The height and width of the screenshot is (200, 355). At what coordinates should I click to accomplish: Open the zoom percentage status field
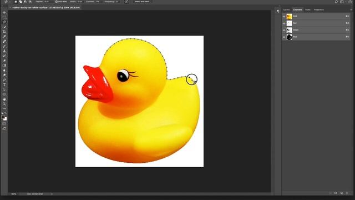click(14, 194)
